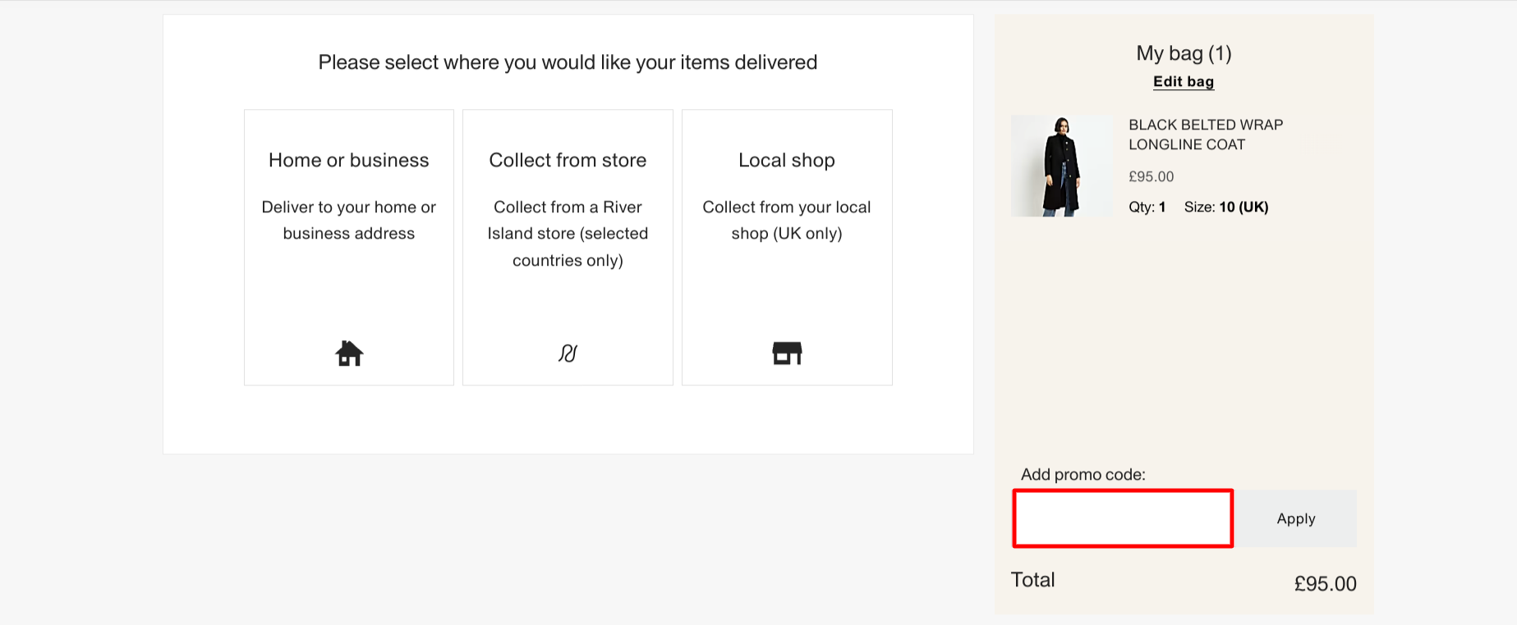This screenshot has height=625, width=1517.
Task: Select the BLACK BELTED WRAP LONGLINE COAT title
Action: [1206, 135]
